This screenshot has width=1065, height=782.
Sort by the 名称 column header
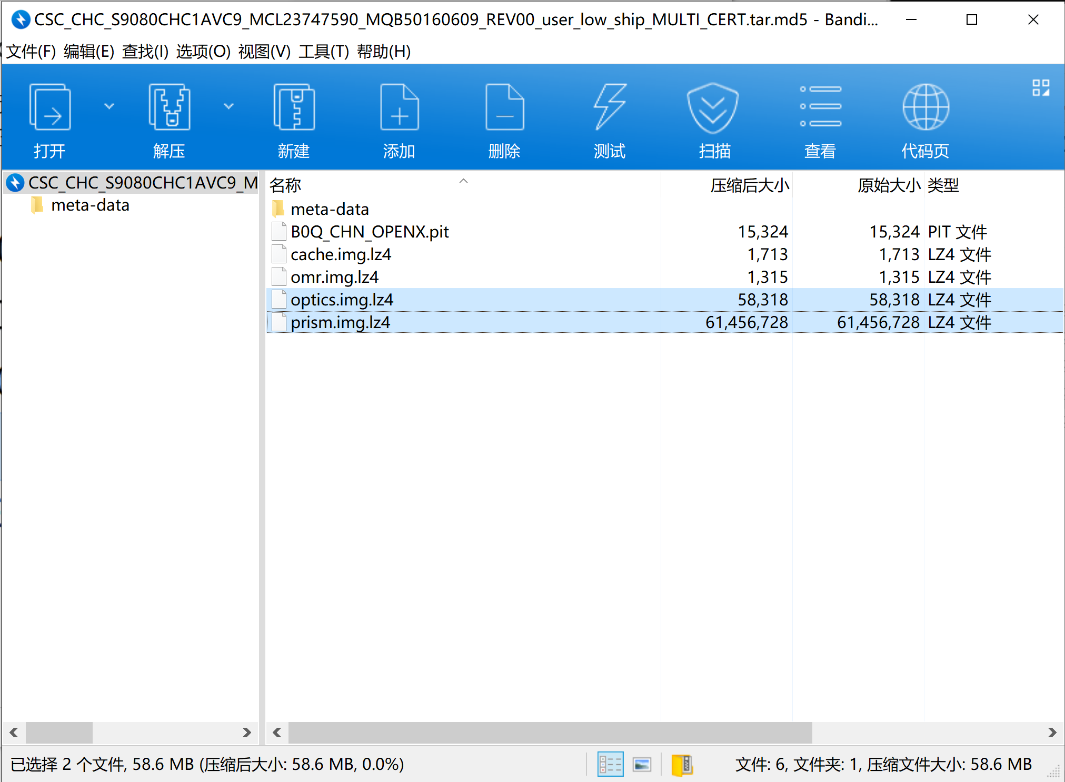coord(463,185)
